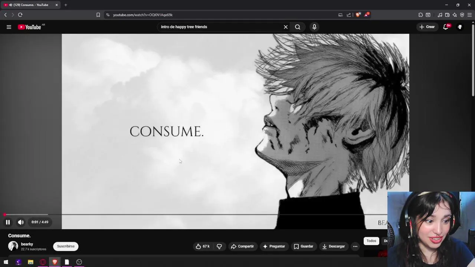475x267 pixels.
Task: Pause the video
Action: pos(8,222)
